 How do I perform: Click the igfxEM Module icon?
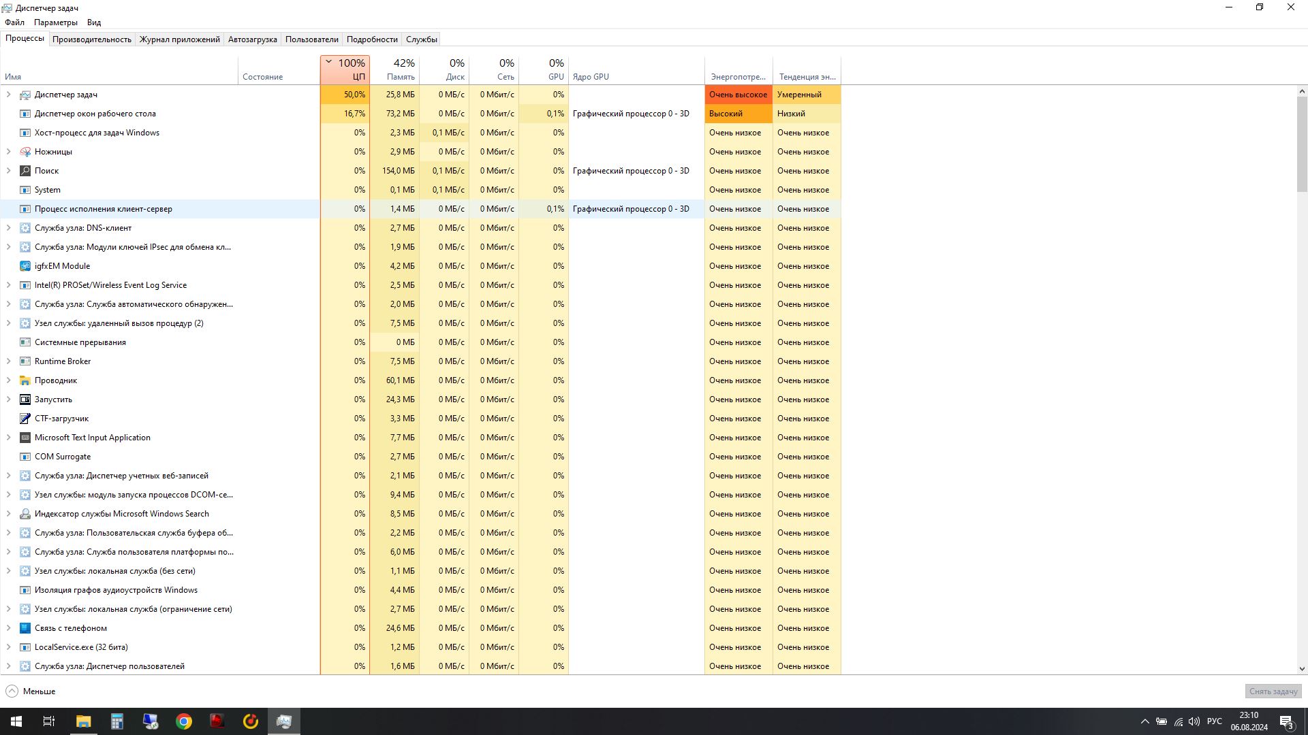click(25, 266)
